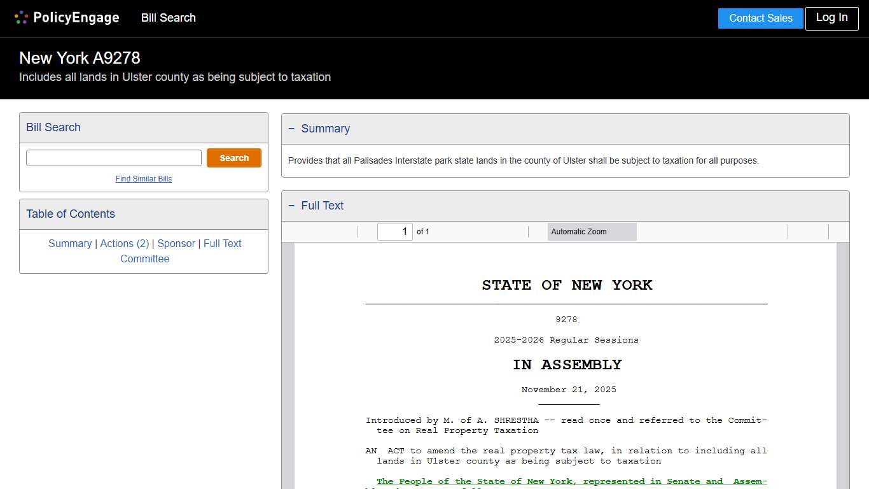The height and width of the screenshot is (489, 869).
Task: Click the Contact Sales button
Action: (x=760, y=18)
